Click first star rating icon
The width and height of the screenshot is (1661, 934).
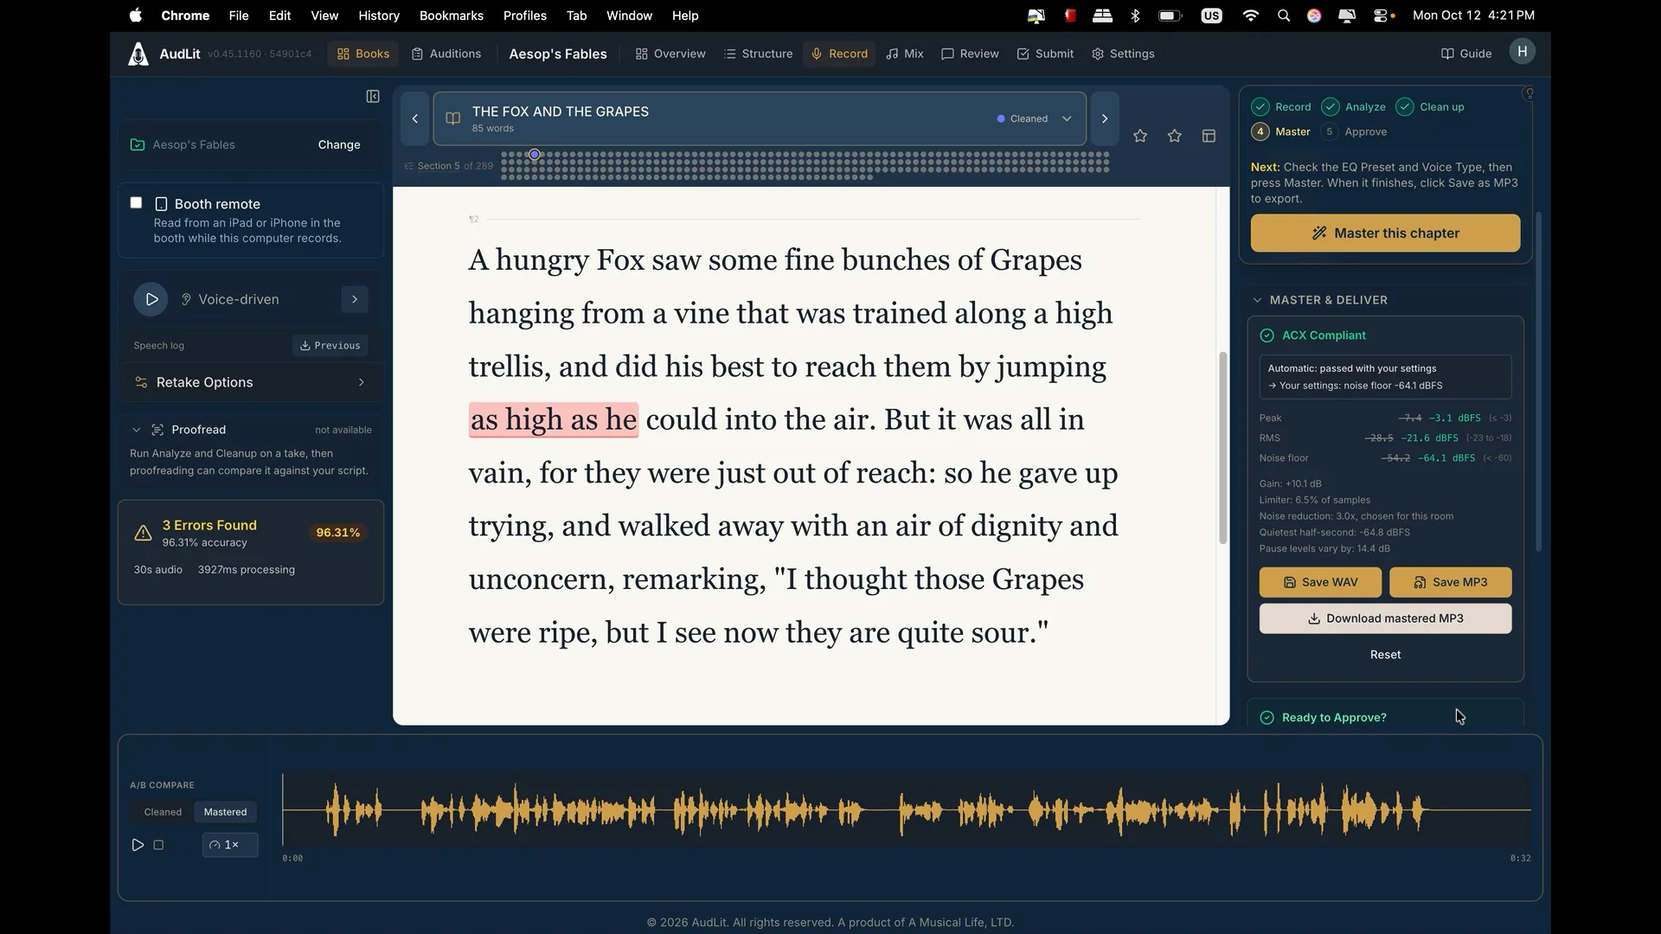click(1140, 136)
